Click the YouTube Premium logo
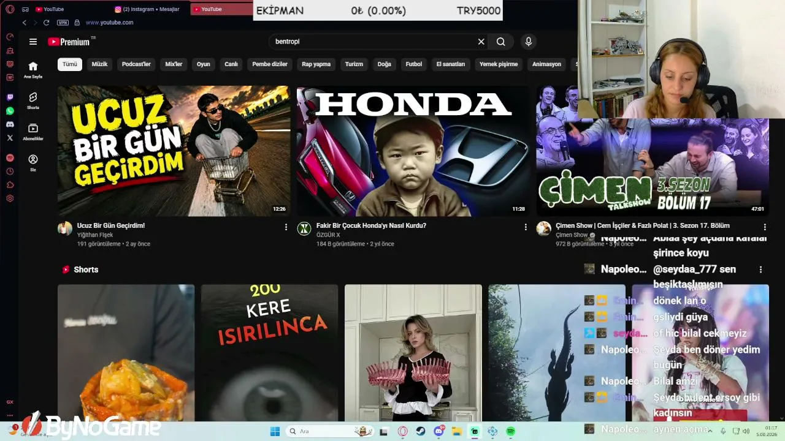The width and height of the screenshot is (785, 441). pos(69,42)
